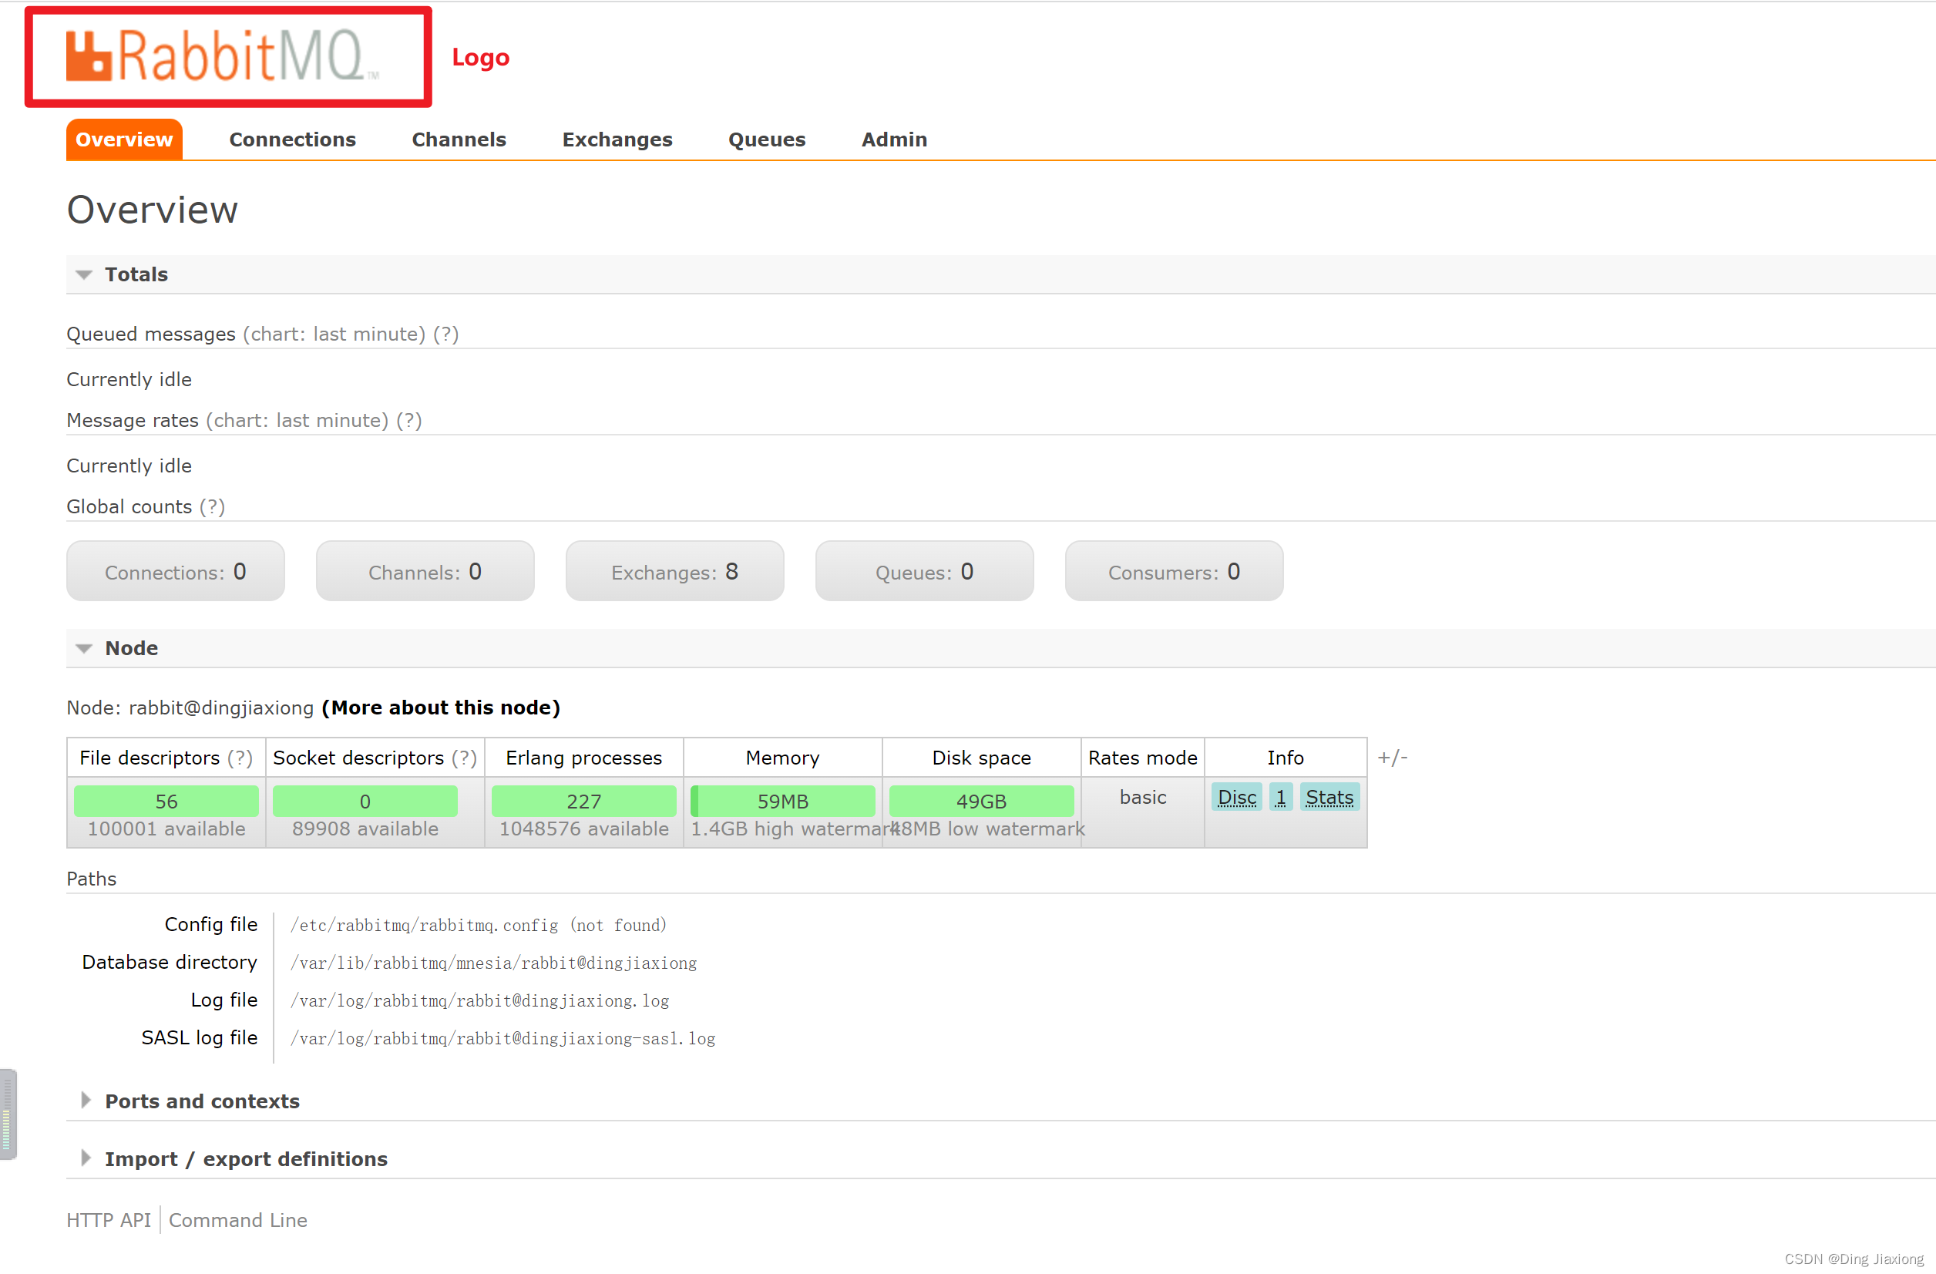Go to the Channels tab
Viewport: 1936px width, 1274px height.
(459, 139)
